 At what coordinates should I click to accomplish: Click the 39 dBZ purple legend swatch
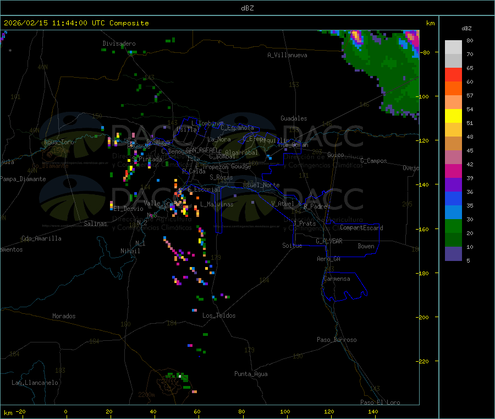coord(453,185)
